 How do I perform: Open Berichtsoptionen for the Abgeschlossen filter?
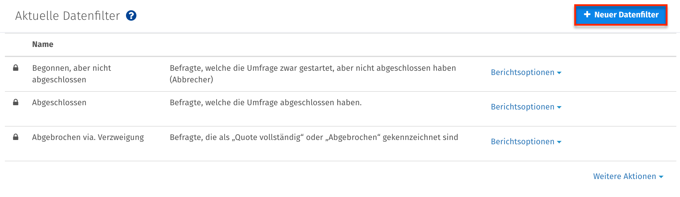pos(526,107)
